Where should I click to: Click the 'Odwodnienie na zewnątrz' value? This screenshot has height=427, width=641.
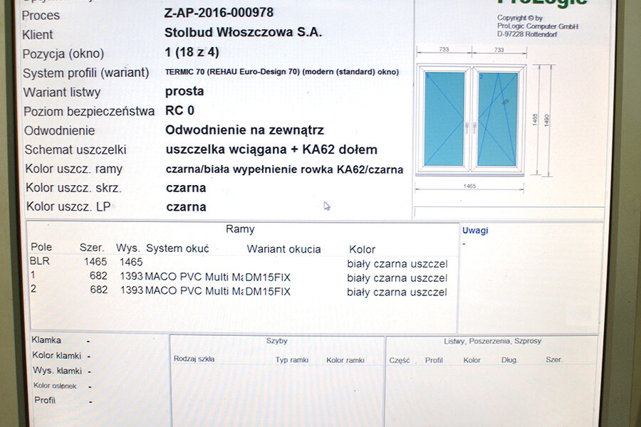point(244,130)
